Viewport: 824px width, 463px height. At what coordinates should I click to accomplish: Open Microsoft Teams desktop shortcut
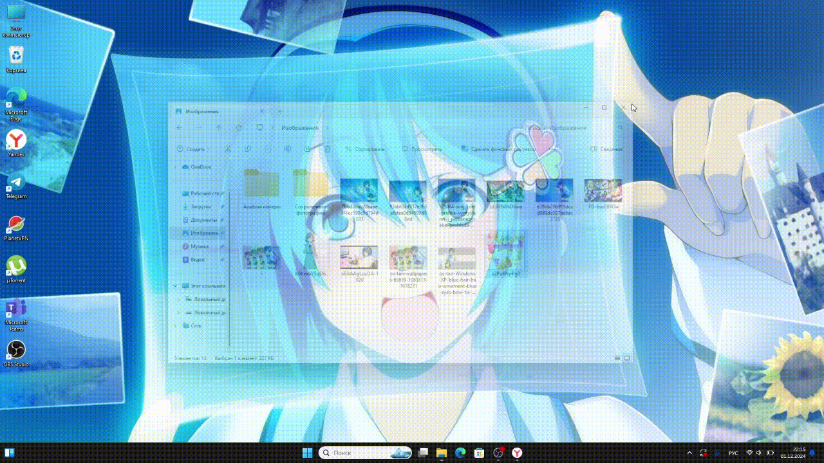coord(16,314)
